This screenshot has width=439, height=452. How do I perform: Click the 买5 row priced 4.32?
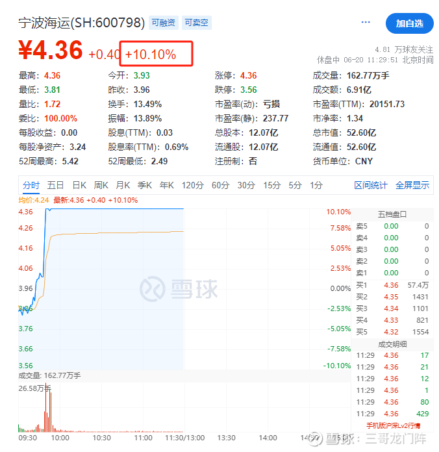pyautogui.click(x=392, y=332)
